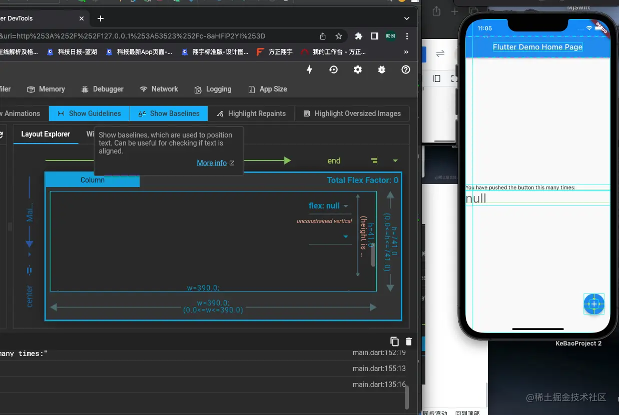Click the cross-axis alignment icon next to end
The image size is (619, 415).
coord(375,160)
